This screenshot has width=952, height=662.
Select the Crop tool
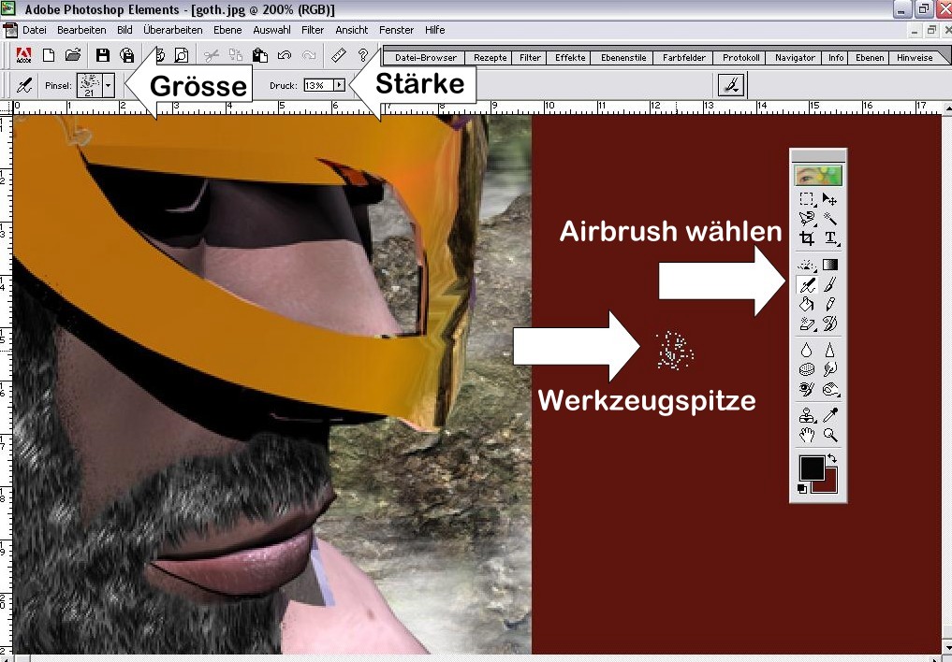pyautogui.click(x=807, y=238)
